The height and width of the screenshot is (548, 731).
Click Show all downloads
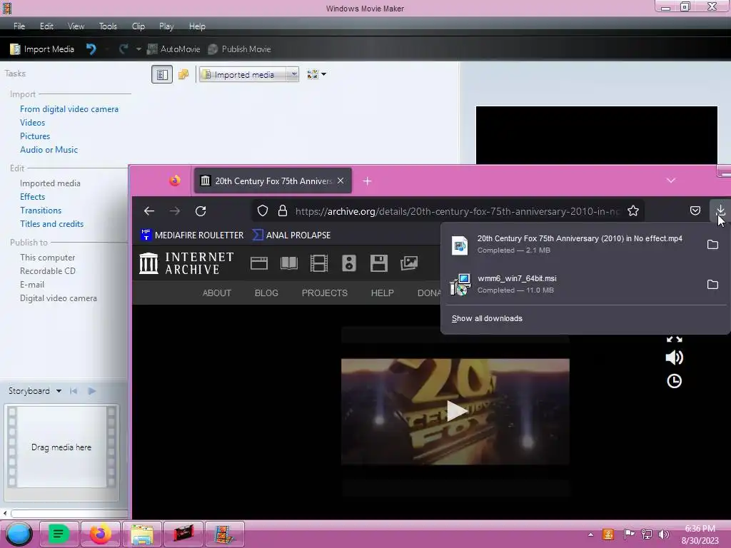(x=487, y=318)
